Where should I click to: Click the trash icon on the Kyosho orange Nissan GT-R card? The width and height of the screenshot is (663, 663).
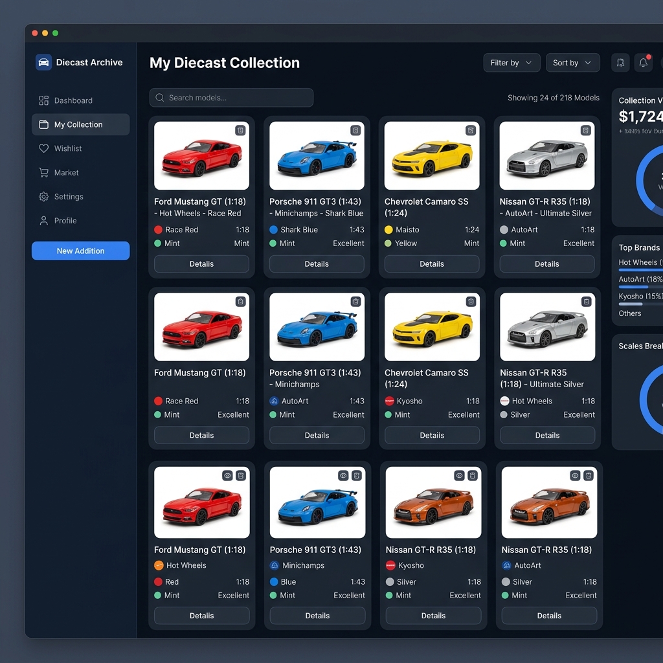click(473, 475)
